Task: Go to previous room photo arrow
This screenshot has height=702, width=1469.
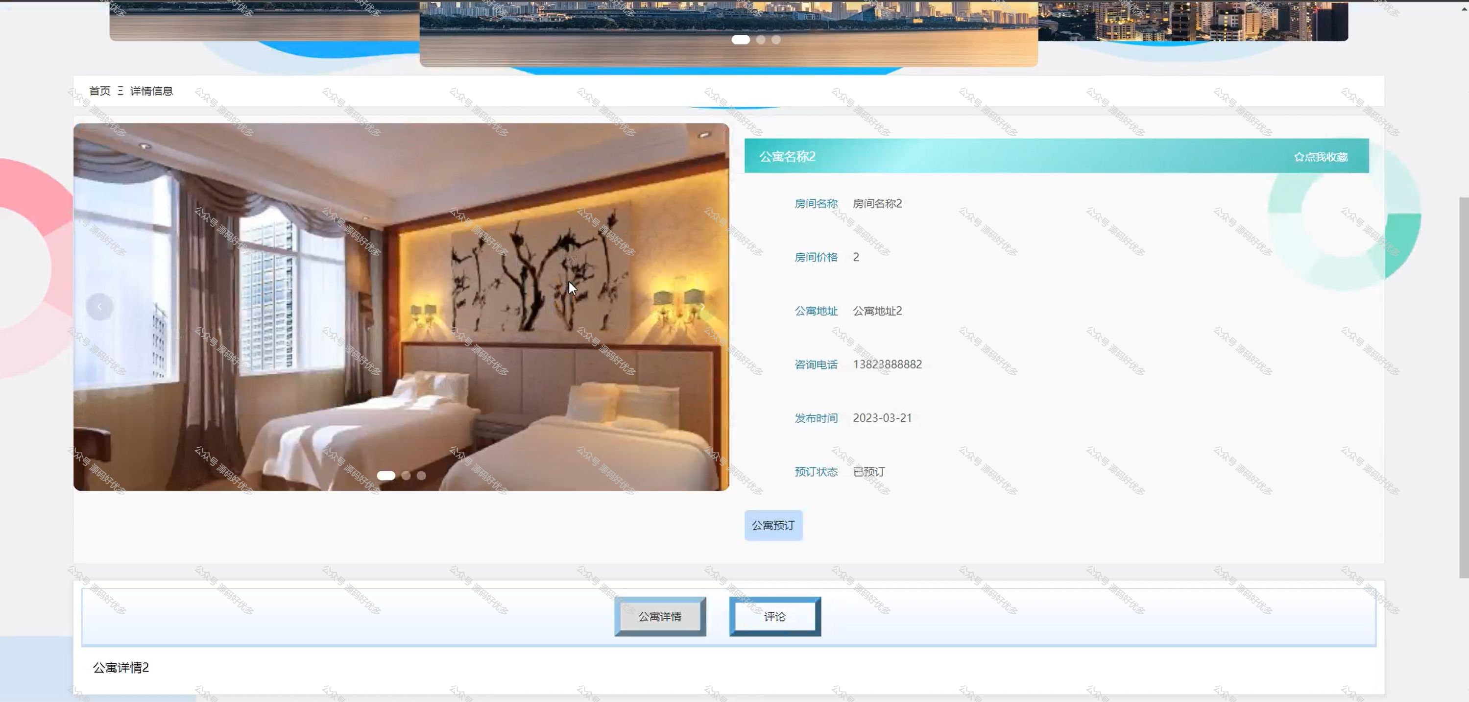Action: tap(100, 307)
